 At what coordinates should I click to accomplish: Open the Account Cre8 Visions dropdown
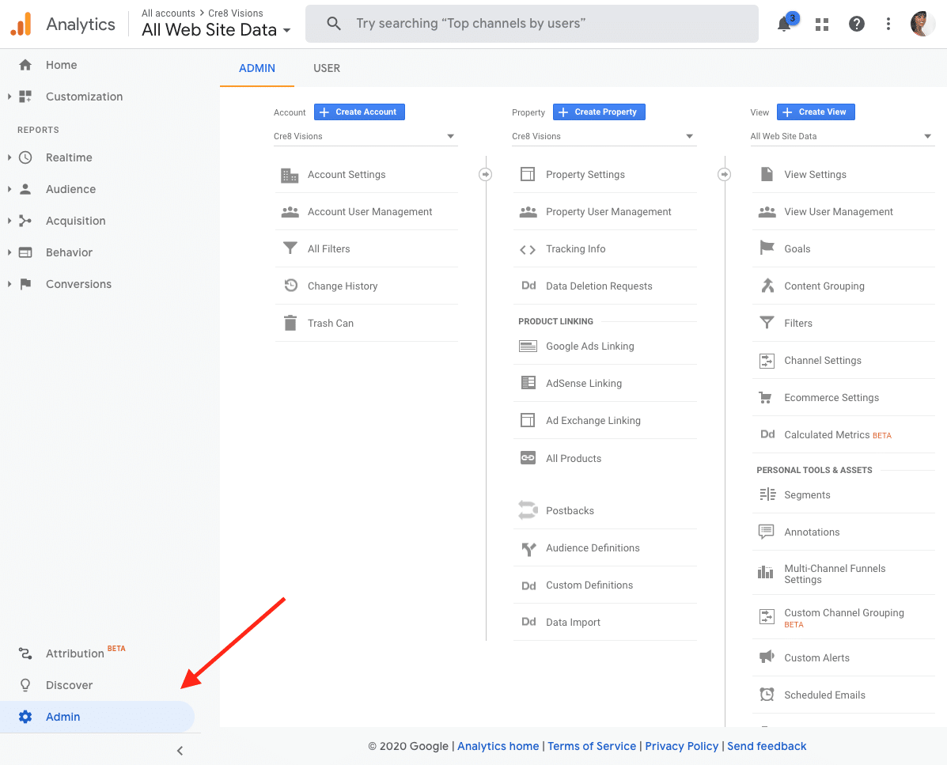(365, 136)
